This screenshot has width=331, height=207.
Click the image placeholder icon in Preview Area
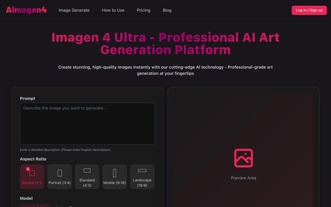coord(244,158)
